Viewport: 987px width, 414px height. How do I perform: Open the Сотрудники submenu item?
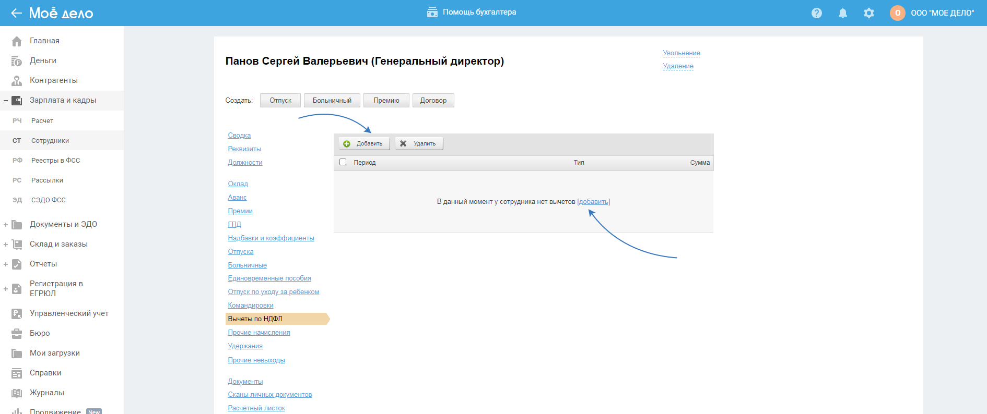point(62,140)
